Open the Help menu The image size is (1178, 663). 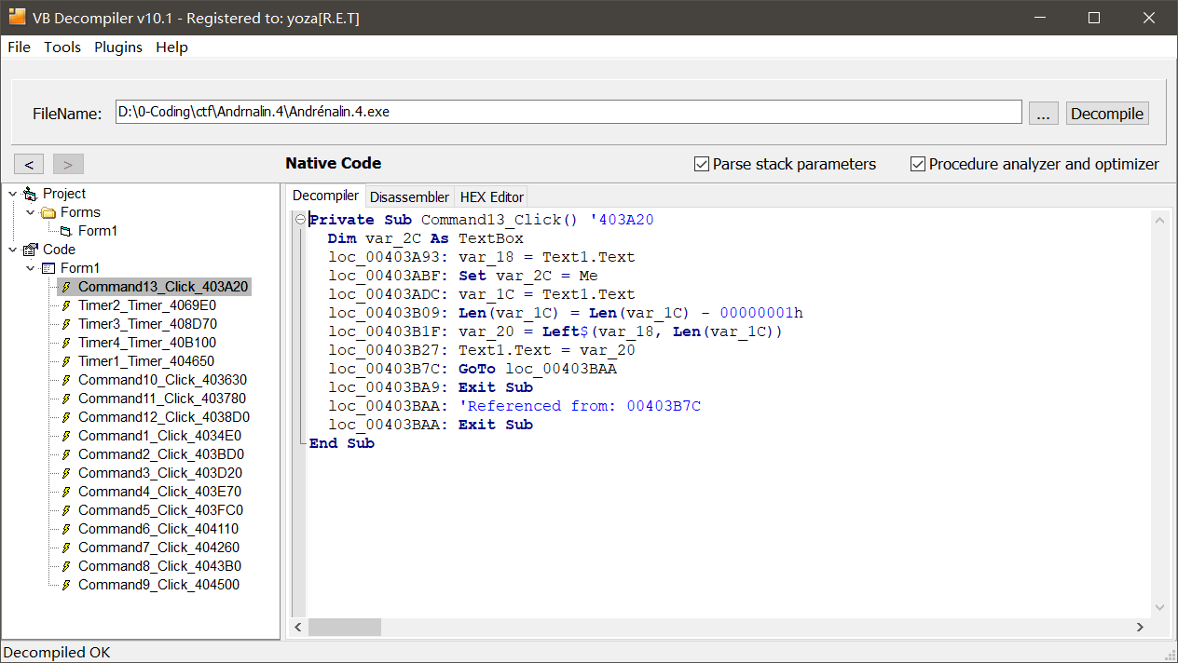coord(171,47)
